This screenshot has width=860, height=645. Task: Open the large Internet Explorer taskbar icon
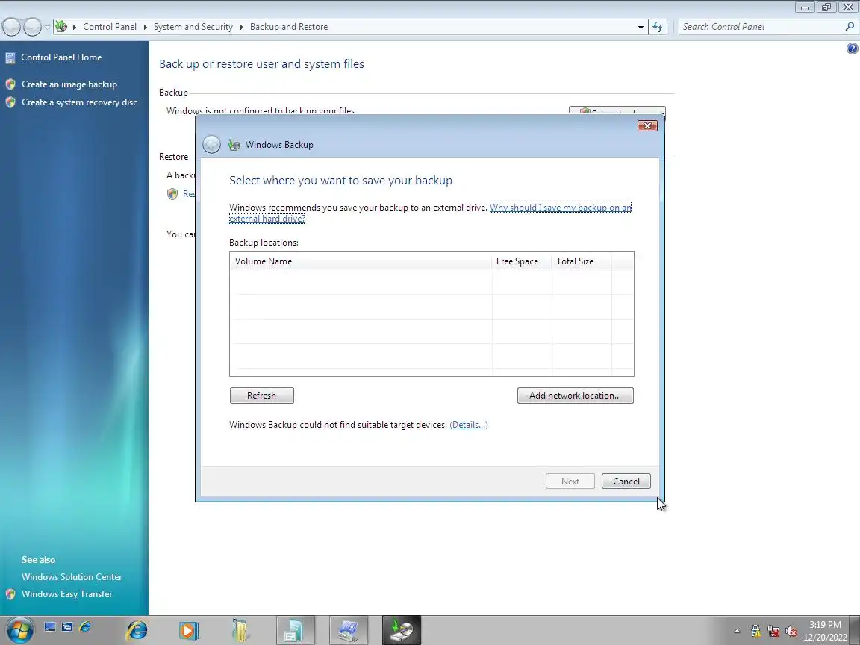pyautogui.click(x=137, y=630)
